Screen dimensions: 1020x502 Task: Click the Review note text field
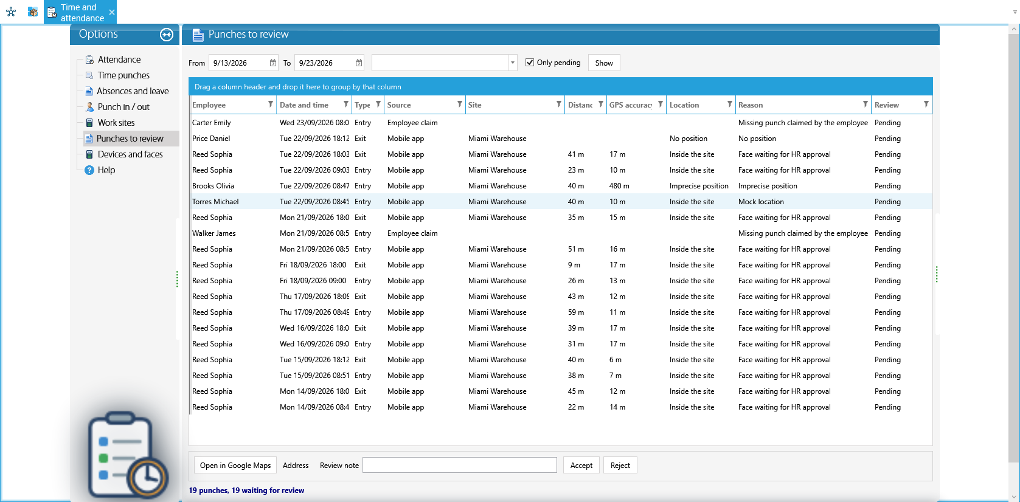tap(460, 466)
